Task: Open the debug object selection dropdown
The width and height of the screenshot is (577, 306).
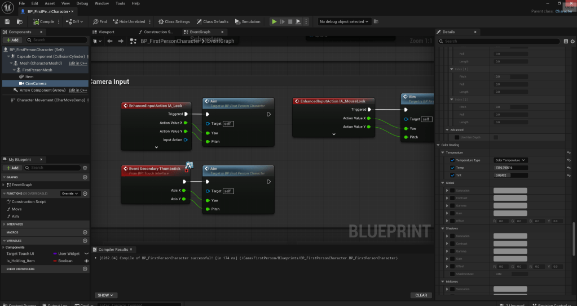Action: click(x=344, y=22)
